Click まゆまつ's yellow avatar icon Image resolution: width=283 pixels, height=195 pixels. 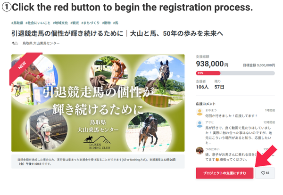200,112
